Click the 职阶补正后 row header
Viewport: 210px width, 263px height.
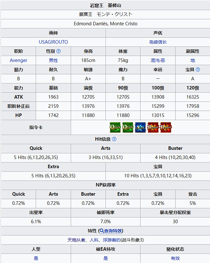[18, 106]
